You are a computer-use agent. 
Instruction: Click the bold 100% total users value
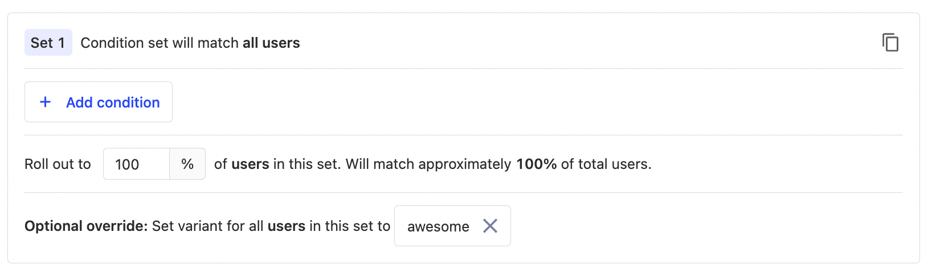click(x=536, y=164)
